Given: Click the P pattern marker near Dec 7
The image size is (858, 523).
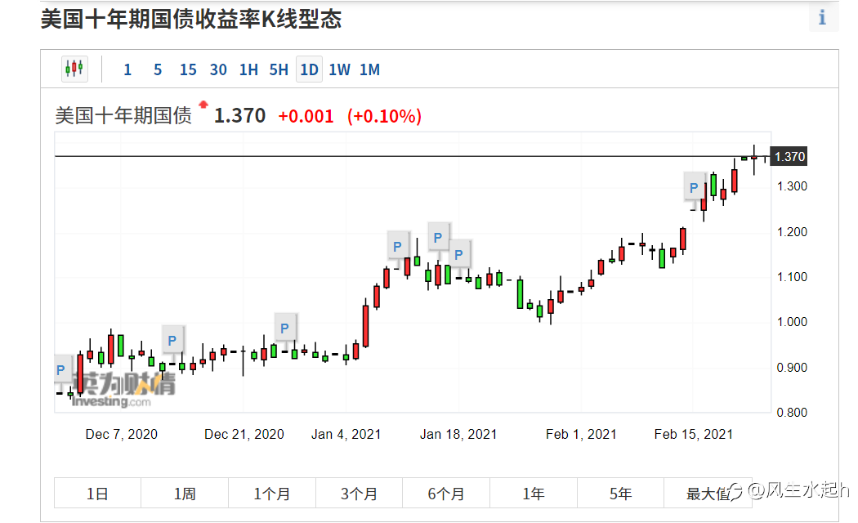Looking at the screenshot, I should [x=172, y=340].
